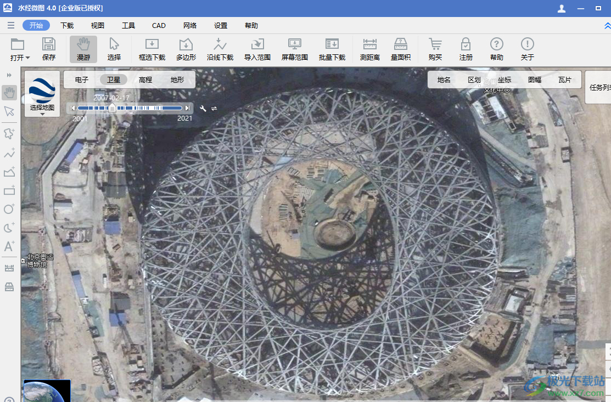The image size is (611, 402).
Task: Open the CAD menu tab
Action: pos(159,25)
